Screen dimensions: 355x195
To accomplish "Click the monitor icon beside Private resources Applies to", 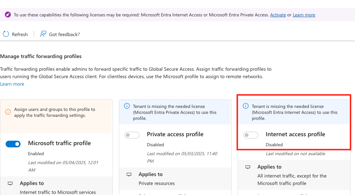I will point(129,174).
